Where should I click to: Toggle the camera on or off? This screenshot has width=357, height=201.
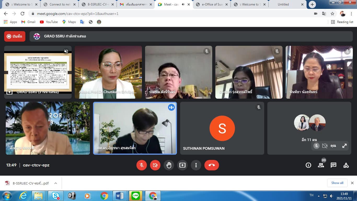(x=155, y=165)
